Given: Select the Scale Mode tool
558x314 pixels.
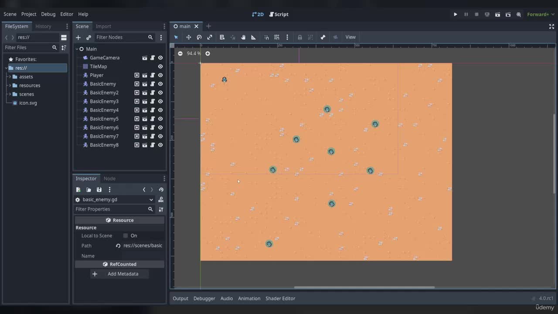Looking at the screenshot, I should click(x=210, y=37).
